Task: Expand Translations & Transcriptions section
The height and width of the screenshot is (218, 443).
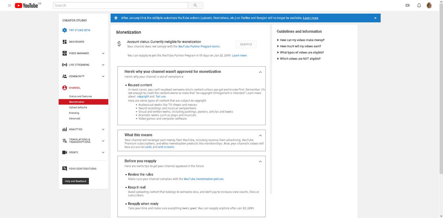Action: click(103, 141)
